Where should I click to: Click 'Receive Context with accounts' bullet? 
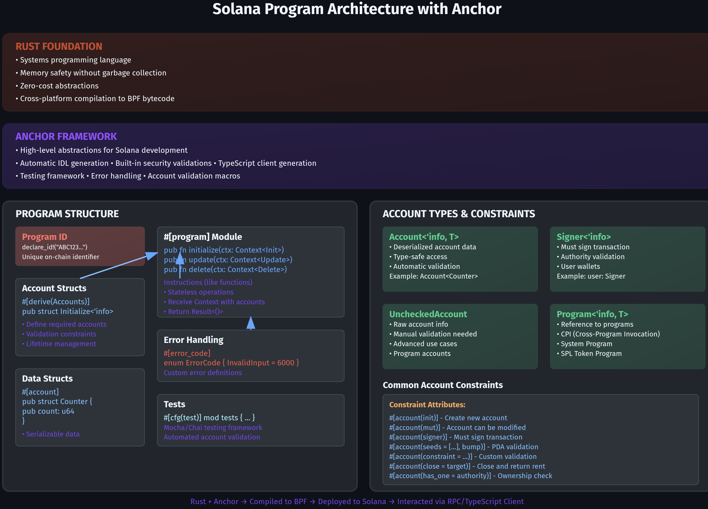pos(214,302)
